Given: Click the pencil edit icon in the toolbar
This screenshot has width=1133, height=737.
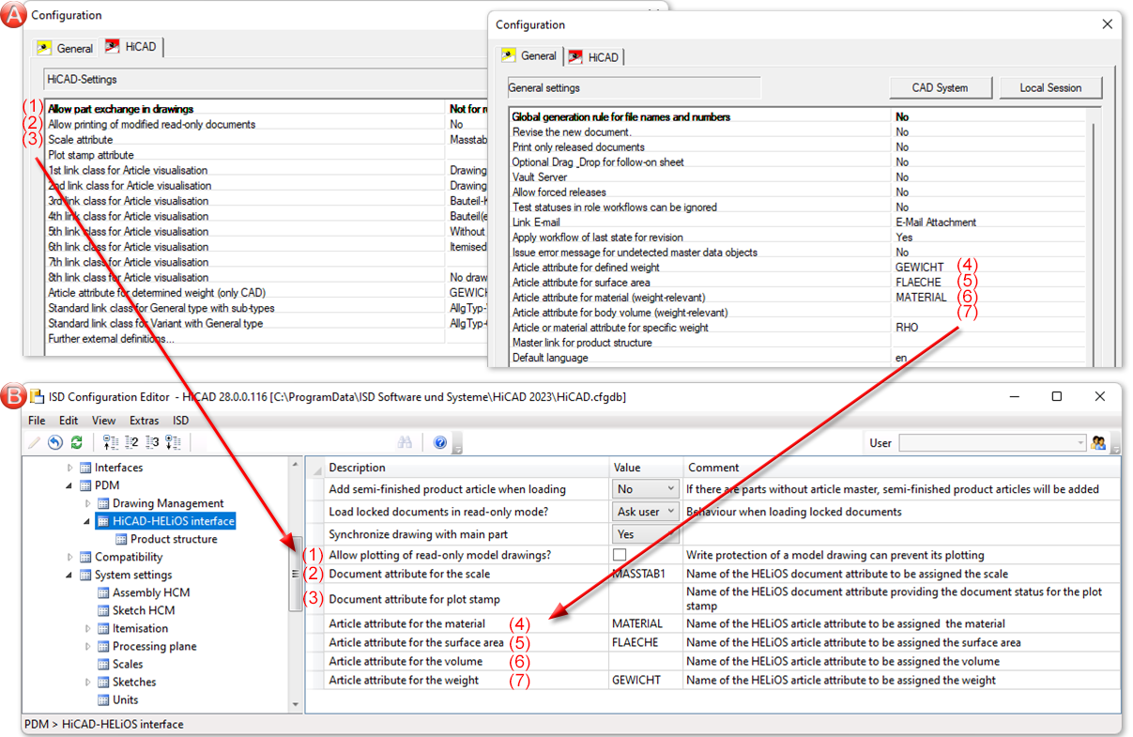Looking at the screenshot, I should click(x=35, y=442).
